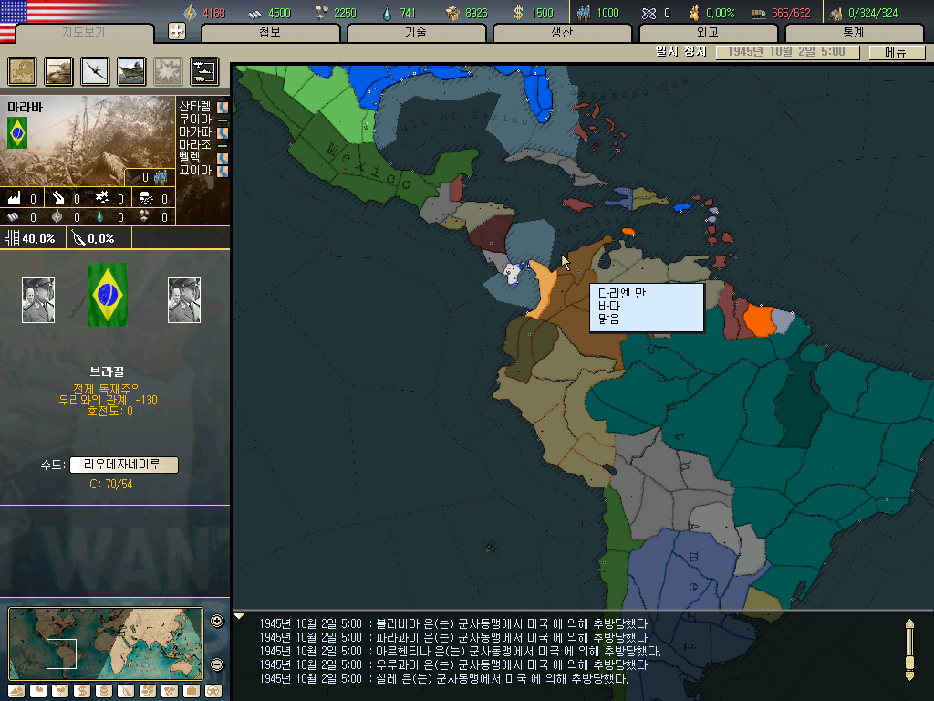Click the Brazil flag in province panel
The image size is (934, 701).
(x=17, y=132)
